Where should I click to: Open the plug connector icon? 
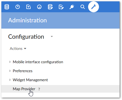coord(72,7)
